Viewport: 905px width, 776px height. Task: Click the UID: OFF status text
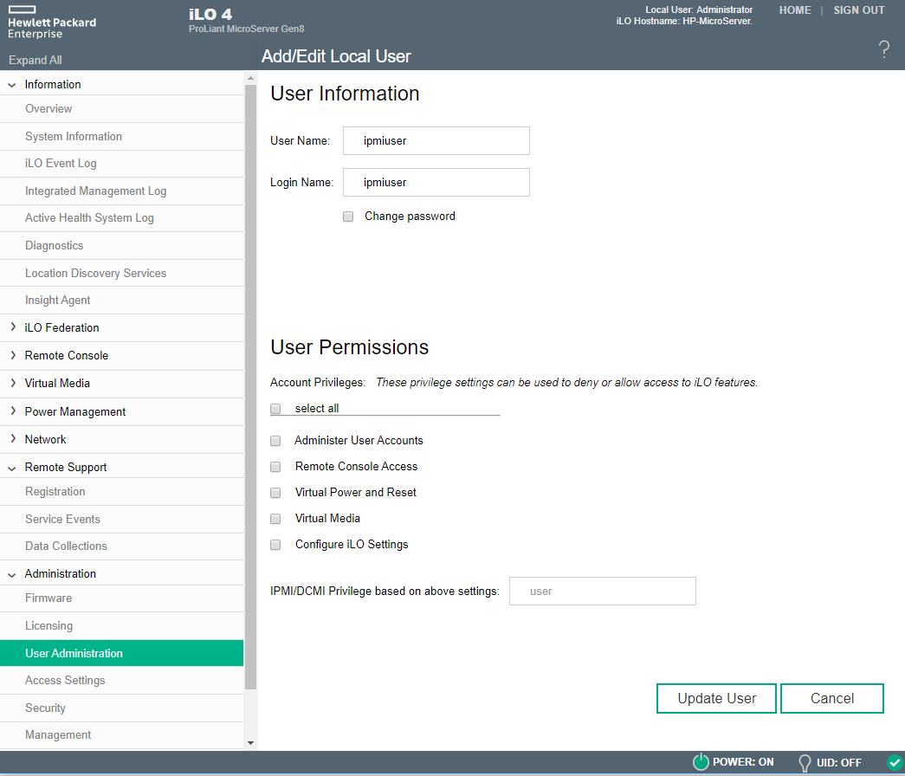click(x=838, y=763)
